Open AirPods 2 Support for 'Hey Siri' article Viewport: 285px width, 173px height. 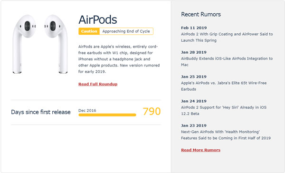224,110
